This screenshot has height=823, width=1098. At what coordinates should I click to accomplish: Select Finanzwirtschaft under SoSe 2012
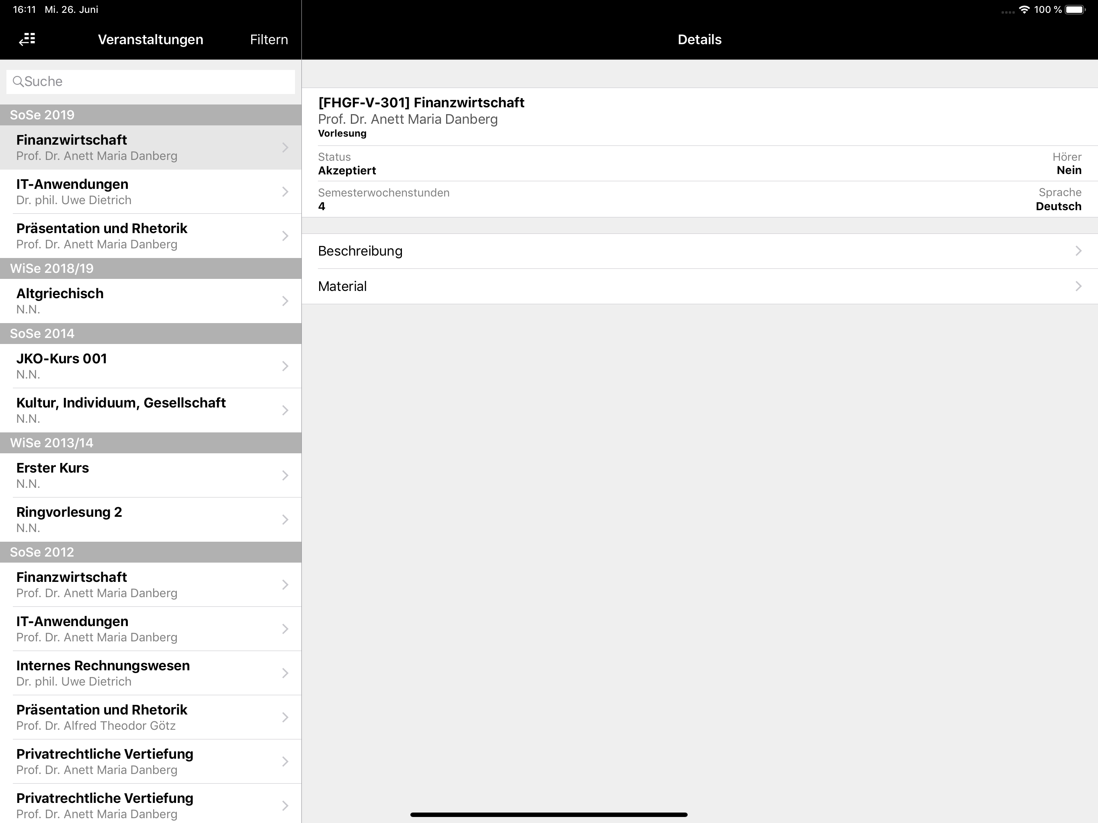150,584
